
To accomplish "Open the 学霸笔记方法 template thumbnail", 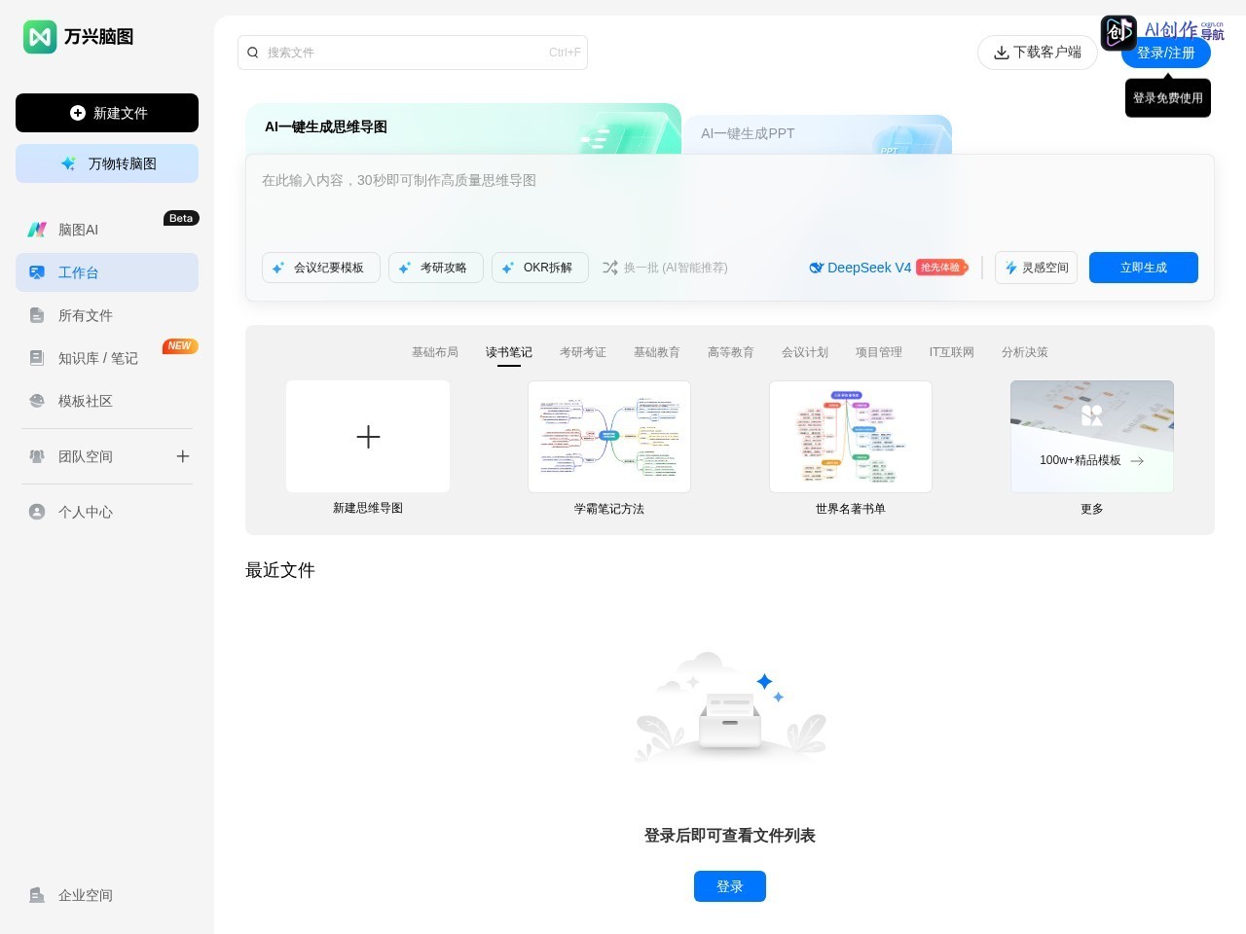I will [609, 437].
